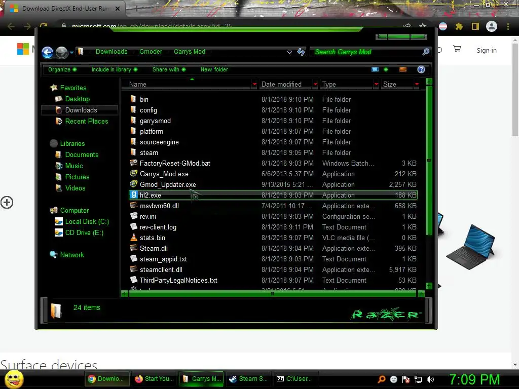Click the vertical scrollbar in file list
This screenshot has width=519, height=389.
pos(429,161)
